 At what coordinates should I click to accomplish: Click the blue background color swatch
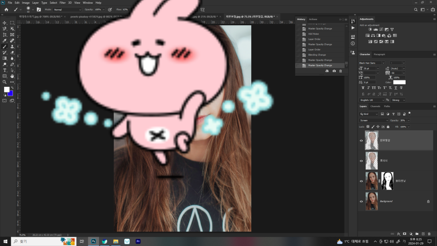pyautogui.click(x=11, y=94)
